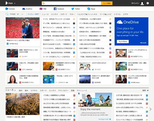This screenshot has width=154, height=121.
Task: Open the パラ陸上 佐藤真海さん headline
Action: (x=54, y=95)
